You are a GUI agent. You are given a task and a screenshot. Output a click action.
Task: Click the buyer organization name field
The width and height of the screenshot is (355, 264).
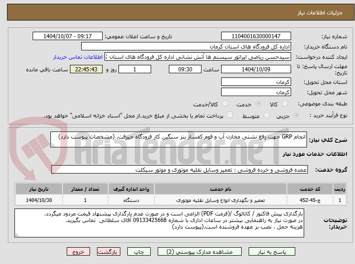(186, 47)
